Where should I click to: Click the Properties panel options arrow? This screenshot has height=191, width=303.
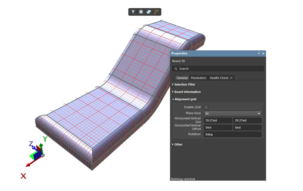pyautogui.click(x=259, y=53)
